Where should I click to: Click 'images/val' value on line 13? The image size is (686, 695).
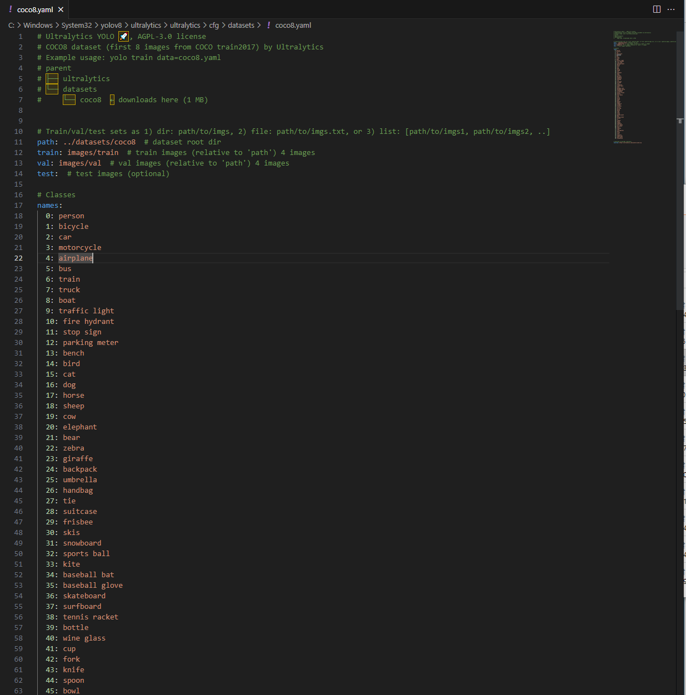[80, 163]
